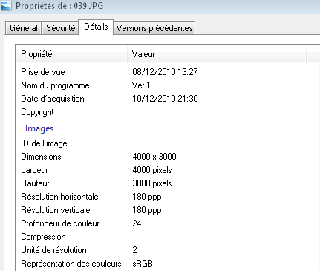320x271 pixels.
Task: Click the Nom du programme value Ver.1.0
Action: pyautogui.click(x=145, y=85)
